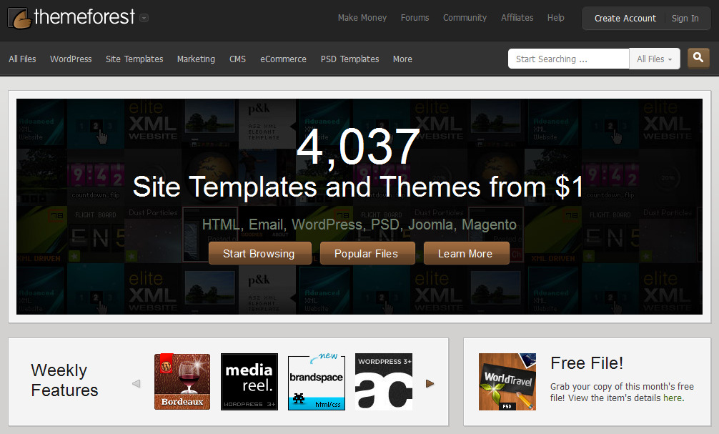The height and width of the screenshot is (434, 719).
Task: Select All Files category in nav bar
Action: (x=22, y=59)
